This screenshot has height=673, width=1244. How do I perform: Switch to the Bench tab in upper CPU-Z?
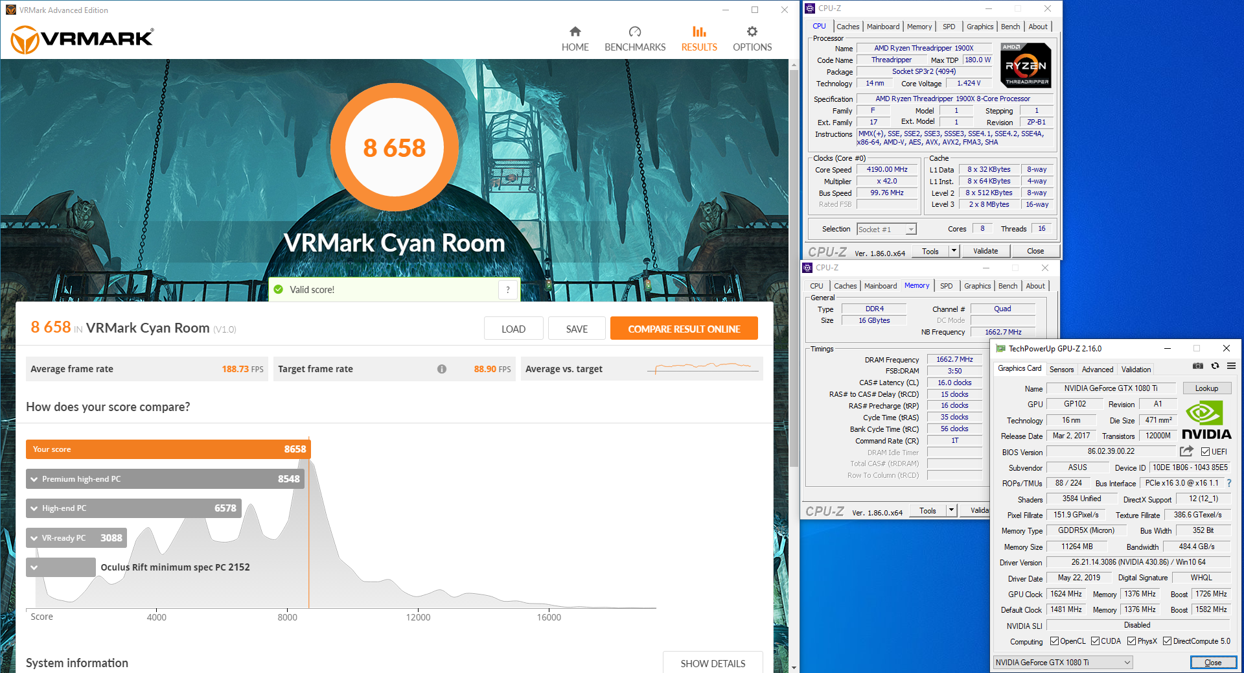(1010, 27)
